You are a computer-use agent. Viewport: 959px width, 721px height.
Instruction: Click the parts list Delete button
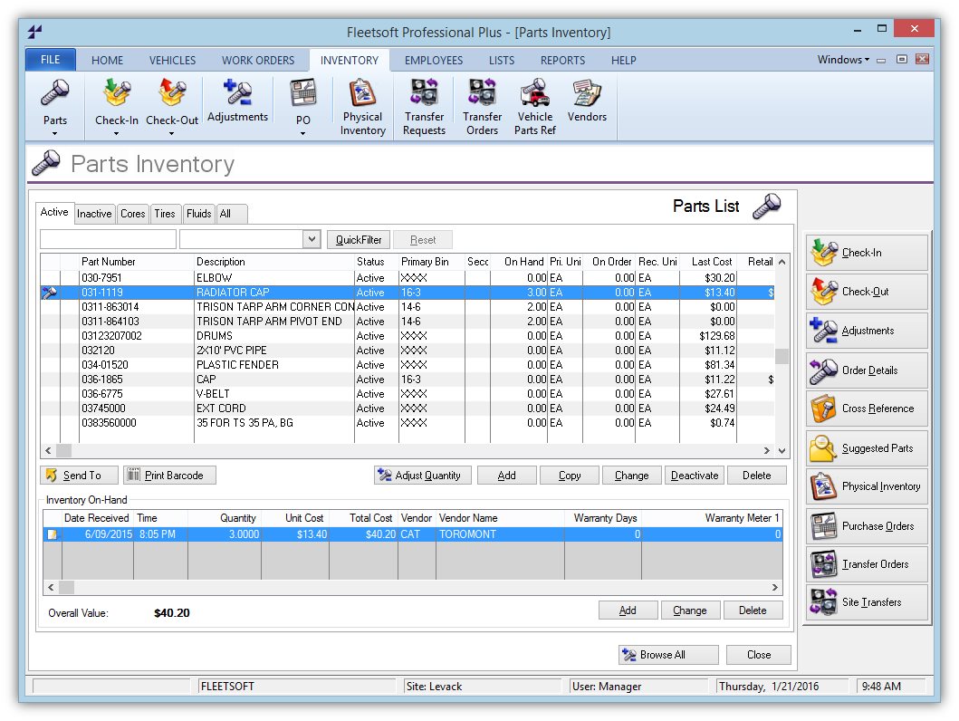coord(756,476)
